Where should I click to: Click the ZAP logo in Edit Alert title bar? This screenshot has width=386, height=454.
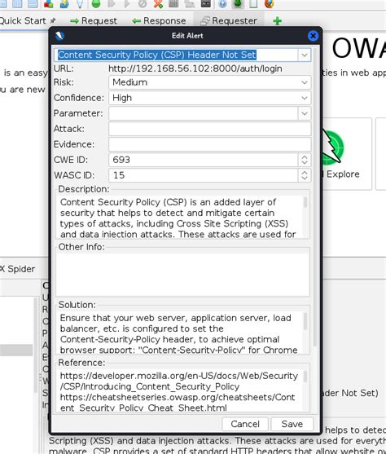pyautogui.click(x=59, y=36)
